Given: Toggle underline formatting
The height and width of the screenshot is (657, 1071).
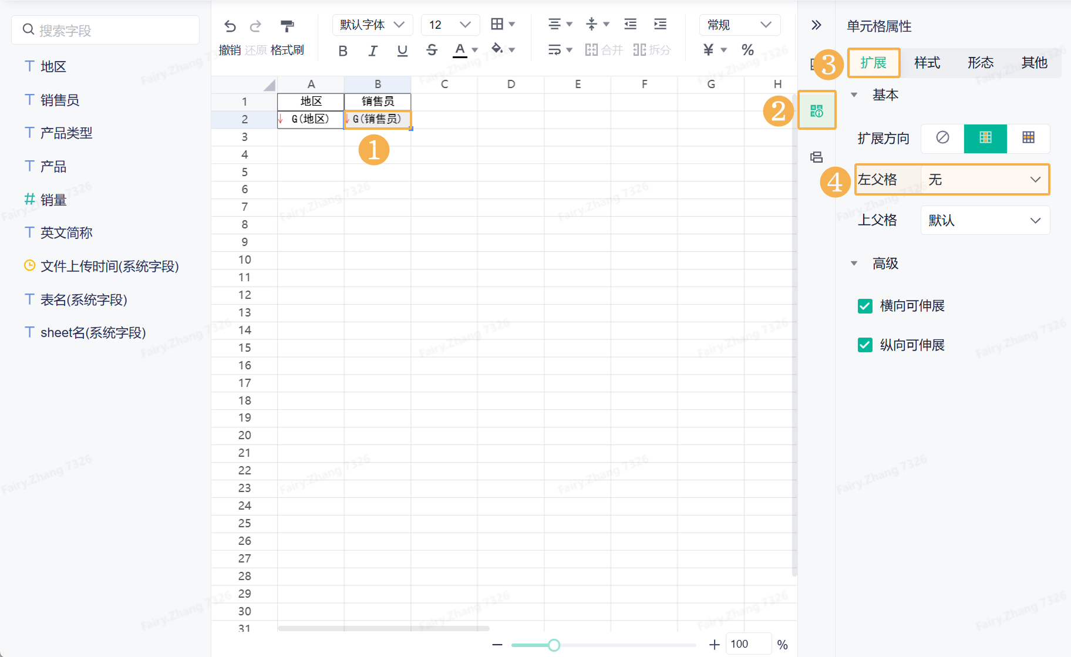Looking at the screenshot, I should pyautogui.click(x=402, y=50).
